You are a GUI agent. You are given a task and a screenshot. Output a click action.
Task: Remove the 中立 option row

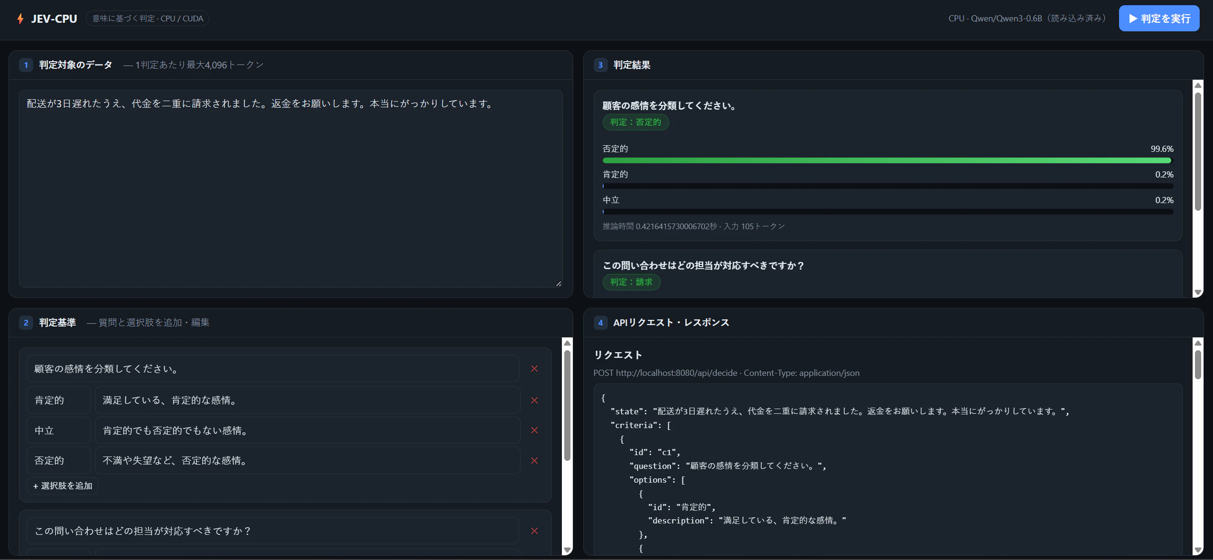click(534, 430)
